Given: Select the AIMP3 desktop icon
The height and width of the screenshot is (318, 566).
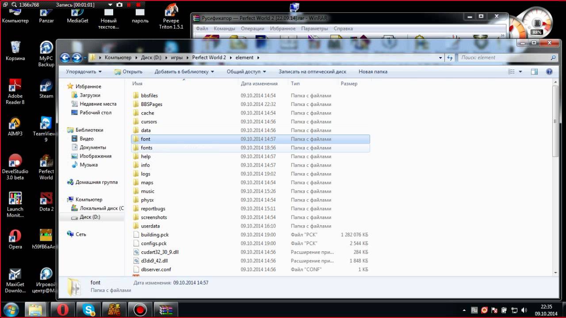Looking at the screenshot, I should (15, 126).
